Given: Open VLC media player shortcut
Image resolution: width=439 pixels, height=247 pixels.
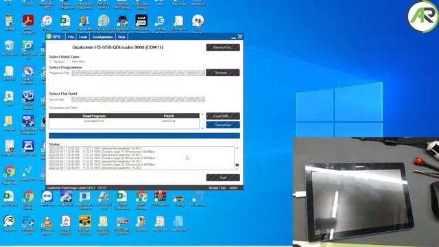Looking at the screenshot, I should pos(47,222).
